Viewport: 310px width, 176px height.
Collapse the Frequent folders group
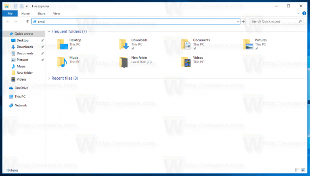click(x=49, y=31)
